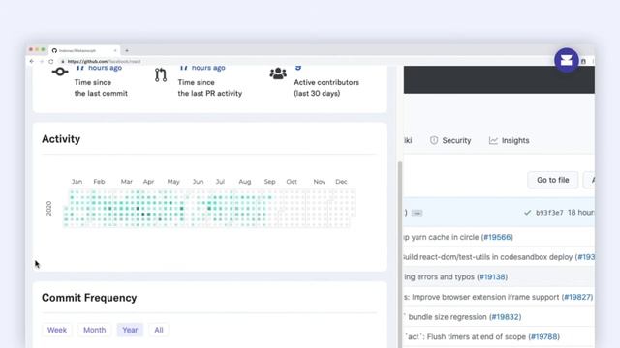Viewport: 620px width, 348px height.
Task: Click the Activity heading
Action: point(61,139)
